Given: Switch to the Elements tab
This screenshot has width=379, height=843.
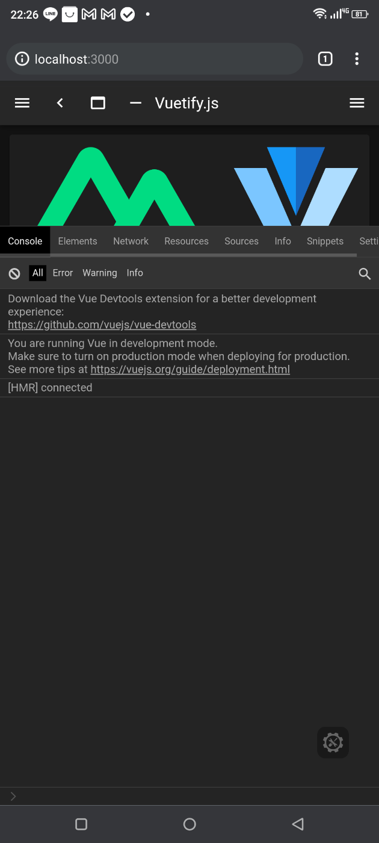Looking at the screenshot, I should [x=78, y=241].
